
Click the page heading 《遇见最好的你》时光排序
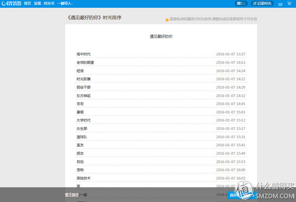[x=94, y=18]
